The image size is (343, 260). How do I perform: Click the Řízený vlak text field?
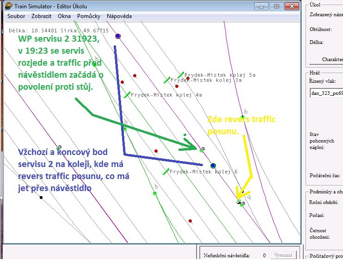click(326, 93)
